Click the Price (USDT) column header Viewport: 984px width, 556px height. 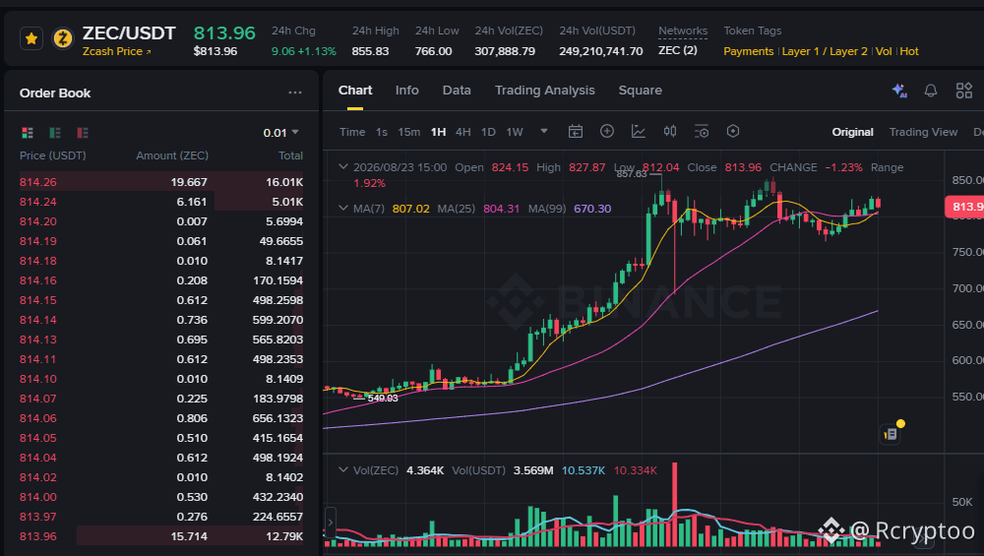pos(53,155)
